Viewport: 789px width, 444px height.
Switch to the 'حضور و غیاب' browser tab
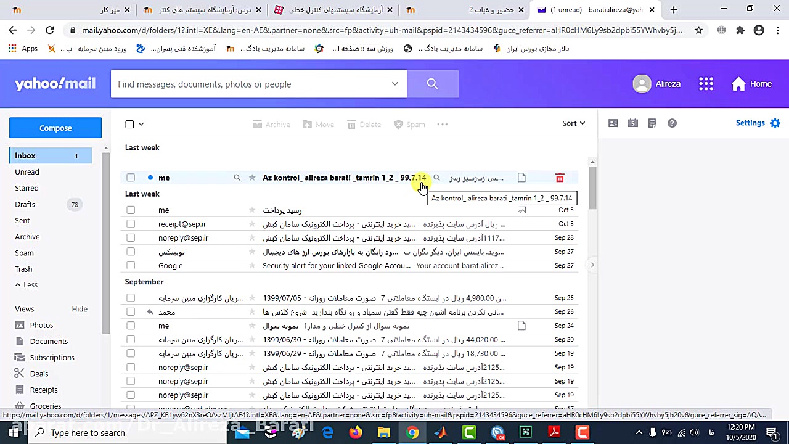point(490,10)
